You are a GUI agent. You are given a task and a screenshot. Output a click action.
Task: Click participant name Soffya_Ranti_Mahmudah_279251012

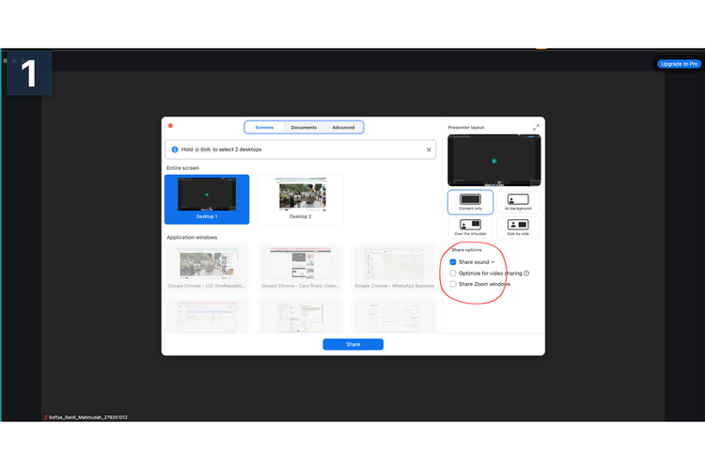[87, 417]
